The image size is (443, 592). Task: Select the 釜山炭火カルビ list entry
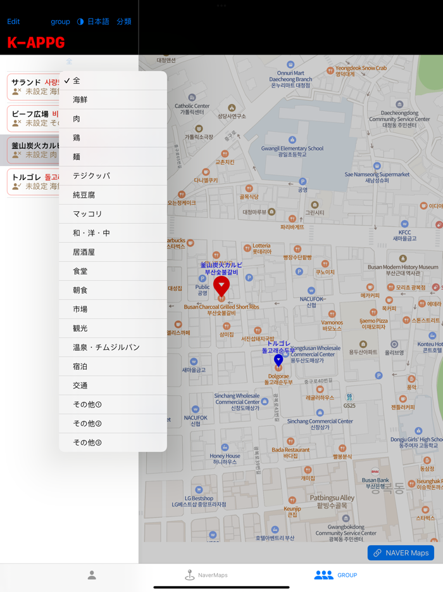pos(30,150)
